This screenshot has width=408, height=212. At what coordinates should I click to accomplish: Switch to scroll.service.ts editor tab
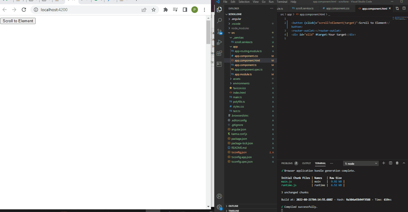tap(304, 8)
